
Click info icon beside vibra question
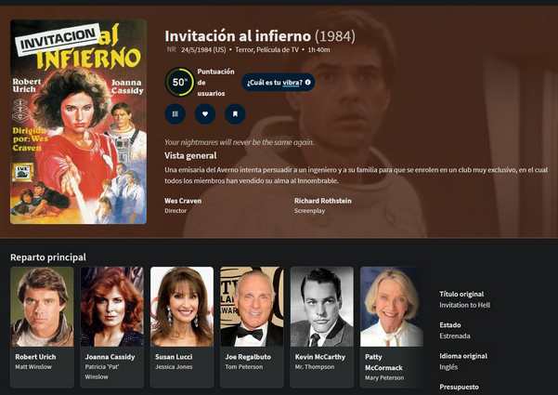(x=308, y=83)
